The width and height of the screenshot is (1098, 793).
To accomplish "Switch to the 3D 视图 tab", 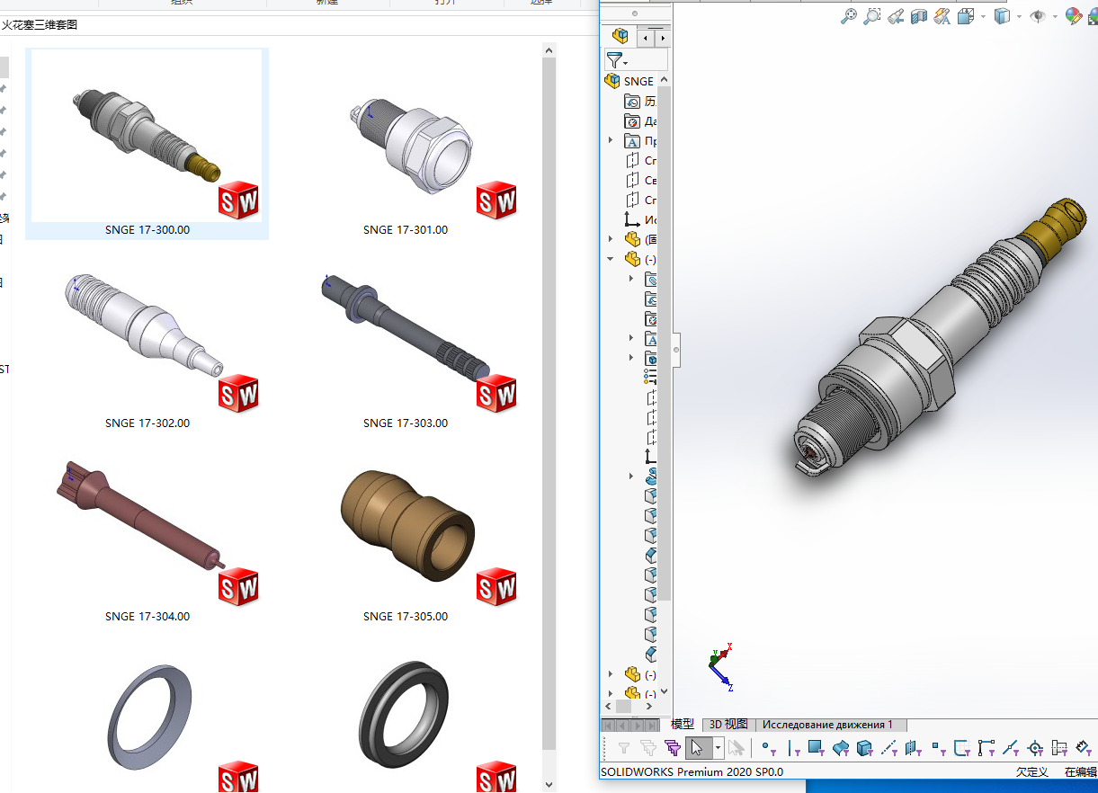I will click(x=728, y=725).
